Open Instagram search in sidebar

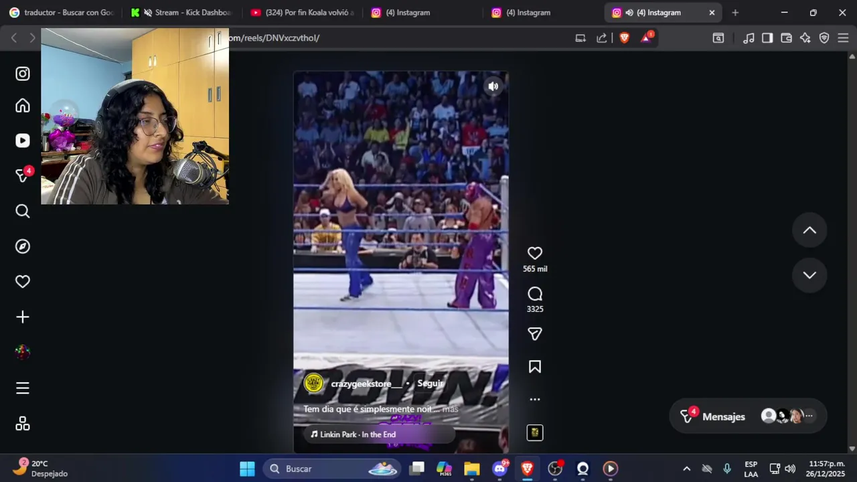click(23, 212)
